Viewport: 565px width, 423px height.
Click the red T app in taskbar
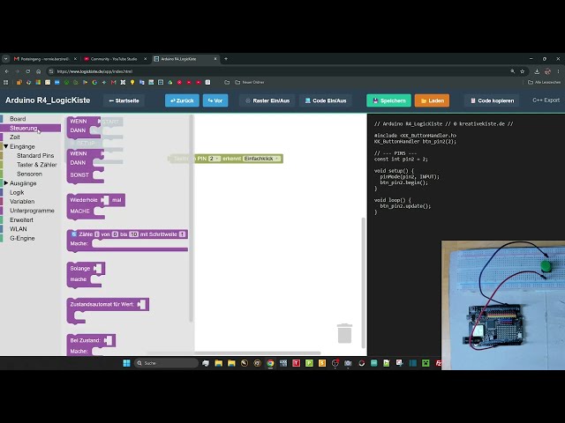pos(297,363)
